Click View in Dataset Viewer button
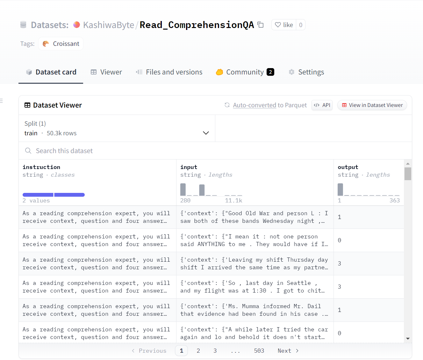The width and height of the screenshot is (423, 360). pos(372,105)
